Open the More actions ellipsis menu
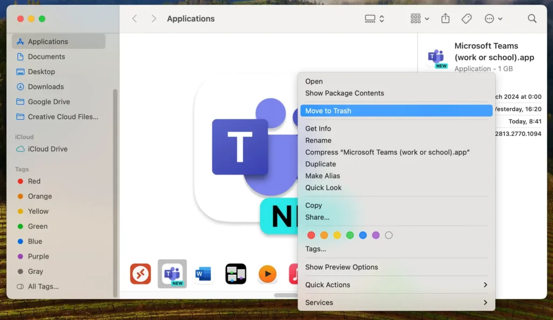This screenshot has height=320, width=553. (x=493, y=19)
